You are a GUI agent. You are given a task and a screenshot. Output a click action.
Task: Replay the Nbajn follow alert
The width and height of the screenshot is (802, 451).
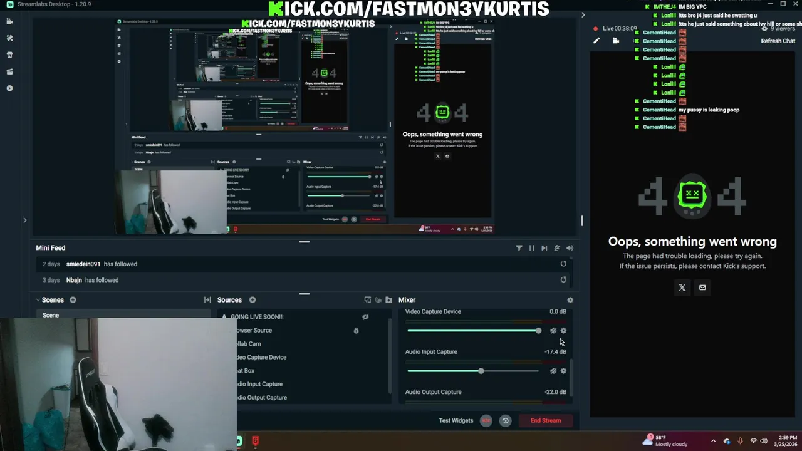point(563,280)
